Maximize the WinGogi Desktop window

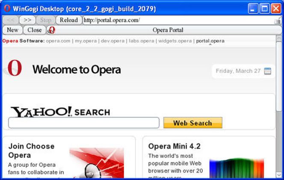(264, 9)
